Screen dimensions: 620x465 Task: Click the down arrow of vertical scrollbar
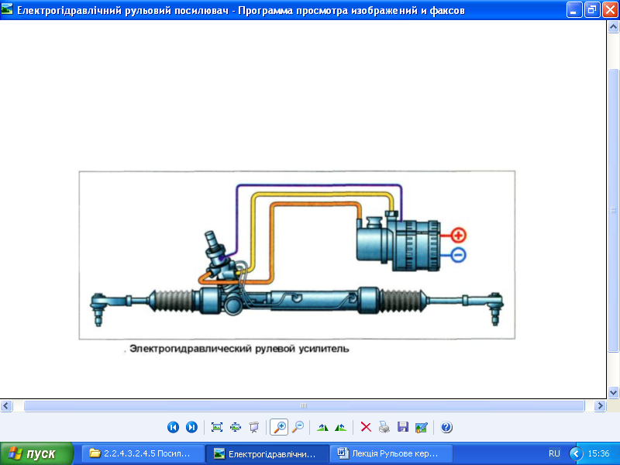click(x=613, y=392)
